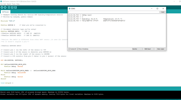Select the DHTtester sketch tab
Viewport: 181px width, 100px height.
tap(6, 12)
